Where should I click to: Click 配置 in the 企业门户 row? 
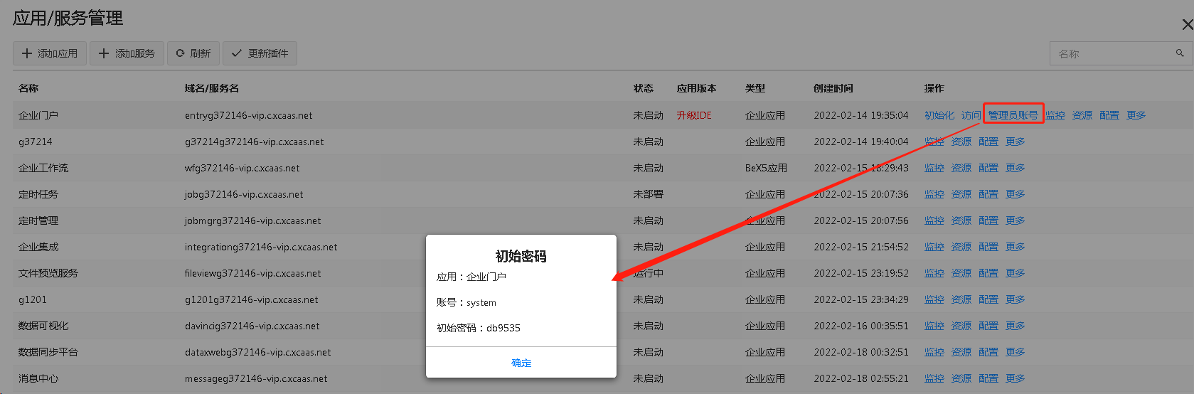[x=1109, y=115]
